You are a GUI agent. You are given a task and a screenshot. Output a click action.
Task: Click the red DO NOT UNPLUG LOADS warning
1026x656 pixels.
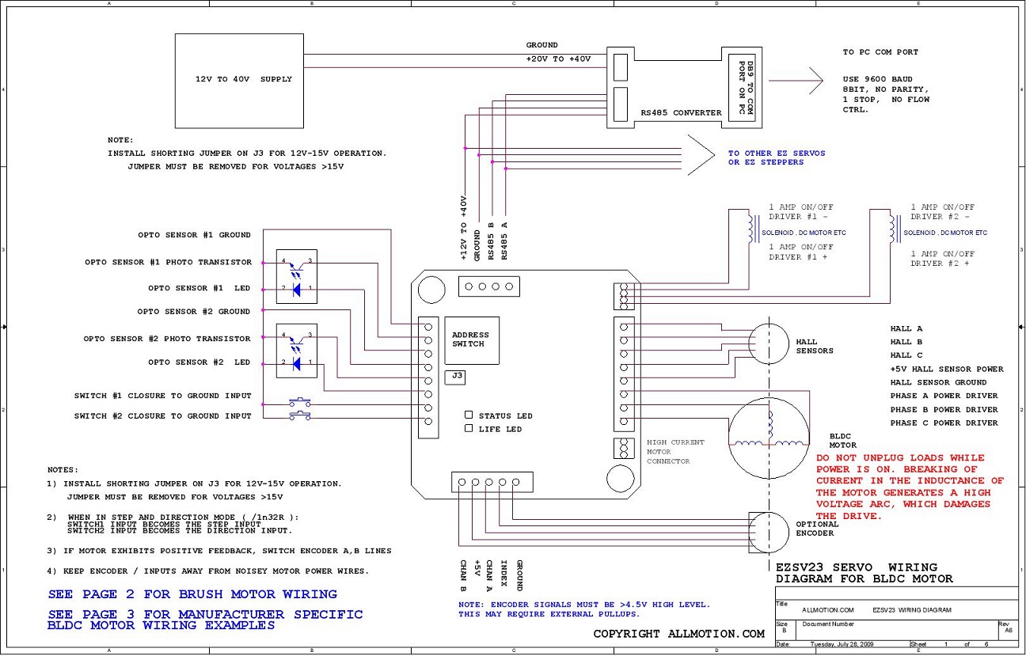[910, 487]
